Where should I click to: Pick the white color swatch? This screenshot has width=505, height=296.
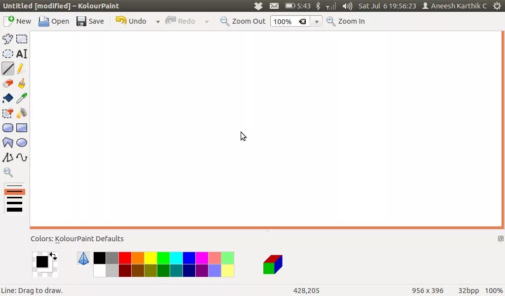(100, 270)
